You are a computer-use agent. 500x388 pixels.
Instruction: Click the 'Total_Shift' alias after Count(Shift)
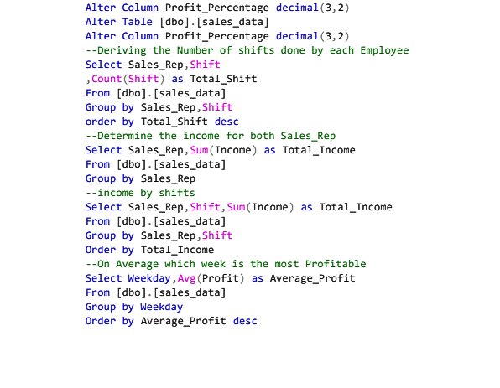click(x=223, y=79)
